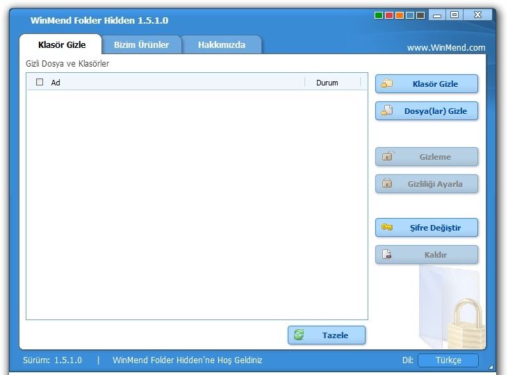Choose the dark gray theme color swatch
Image resolution: width=508 pixels, height=375 pixels.
(420, 15)
